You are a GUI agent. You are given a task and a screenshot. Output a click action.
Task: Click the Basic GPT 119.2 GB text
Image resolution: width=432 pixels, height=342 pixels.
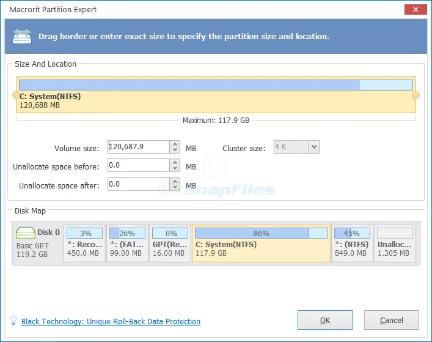click(x=32, y=250)
